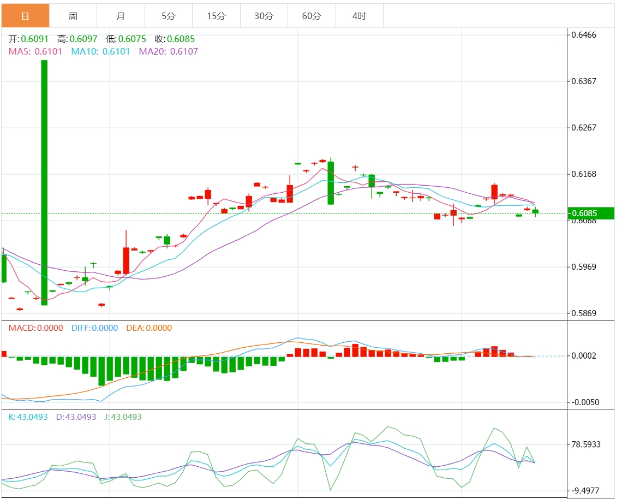Click the 0.6466 price axis label

[x=584, y=35]
